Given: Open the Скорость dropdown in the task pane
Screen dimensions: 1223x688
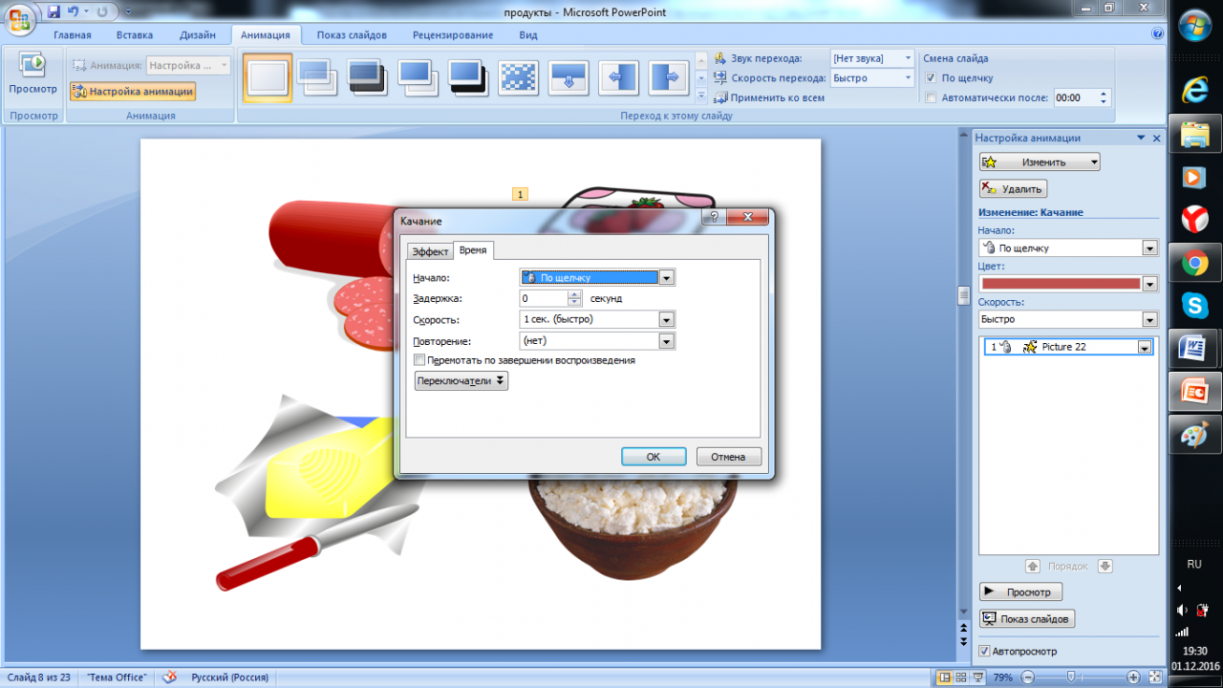Looking at the screenshot, I should [1149, 319].
